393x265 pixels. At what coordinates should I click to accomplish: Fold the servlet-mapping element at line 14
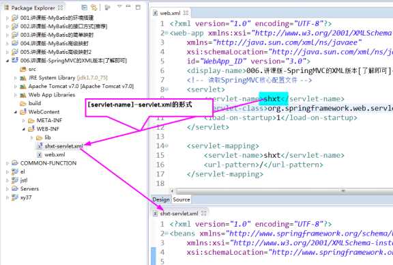click(166, 145)
